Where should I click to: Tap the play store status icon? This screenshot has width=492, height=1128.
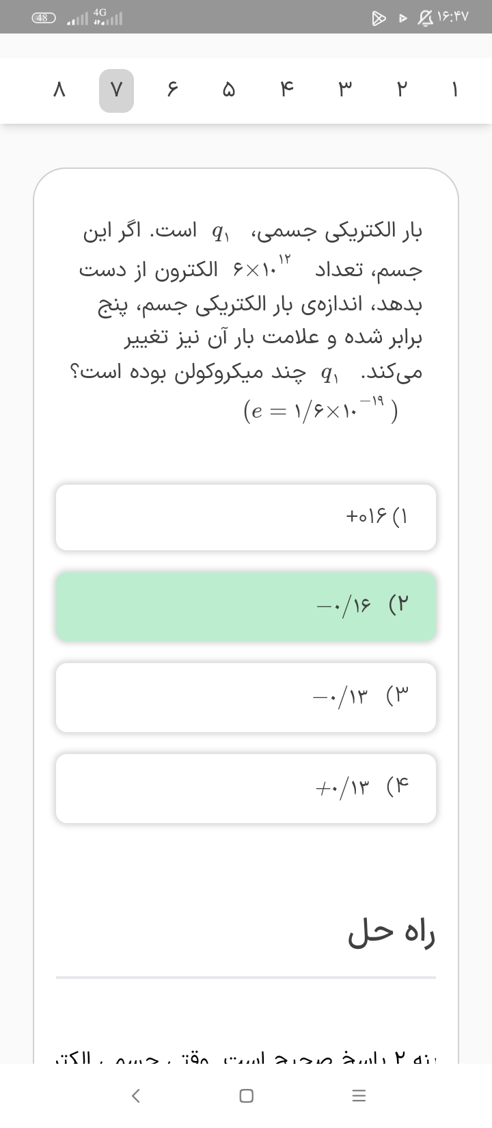click(379, 18)
